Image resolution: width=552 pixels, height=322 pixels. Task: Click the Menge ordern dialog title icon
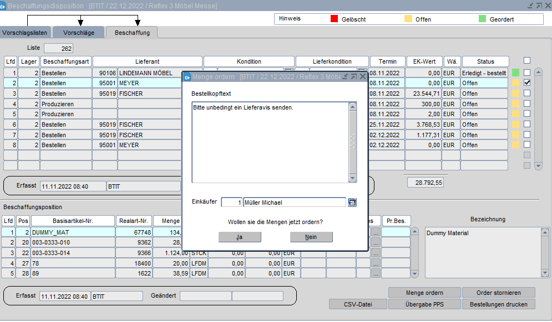[188, 76]
